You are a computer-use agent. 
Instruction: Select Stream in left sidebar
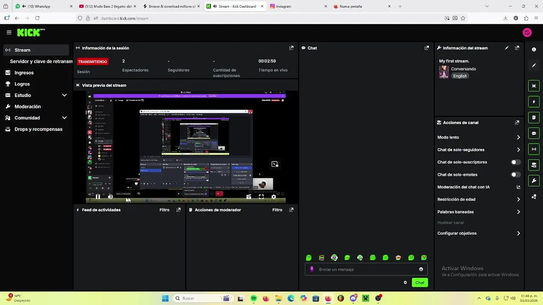(36, 50)
